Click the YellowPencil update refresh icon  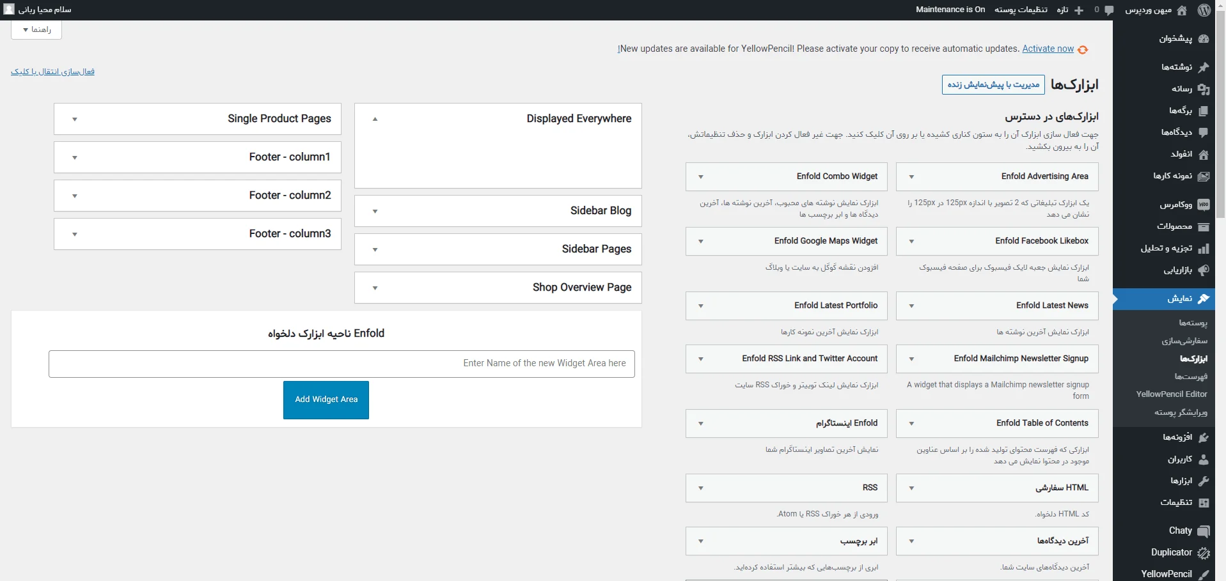pyautogui.click(x=1083, y=49)
